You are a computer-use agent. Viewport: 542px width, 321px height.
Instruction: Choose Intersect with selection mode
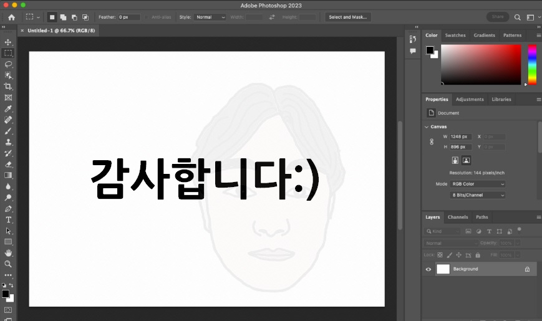85,17
